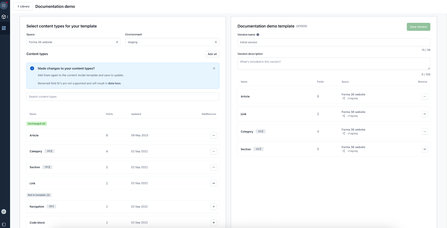
Task: Click the Not in template (2) label
Action: pos(39,195)
